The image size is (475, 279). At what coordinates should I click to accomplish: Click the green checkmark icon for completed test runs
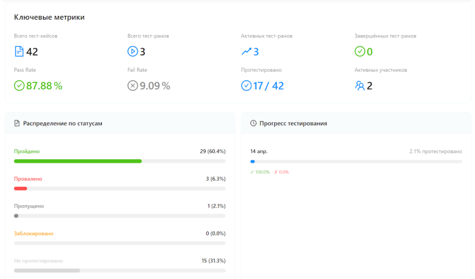click(359, 51)
